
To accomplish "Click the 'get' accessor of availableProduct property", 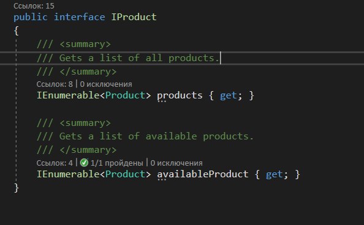I will tap(274, 174).
